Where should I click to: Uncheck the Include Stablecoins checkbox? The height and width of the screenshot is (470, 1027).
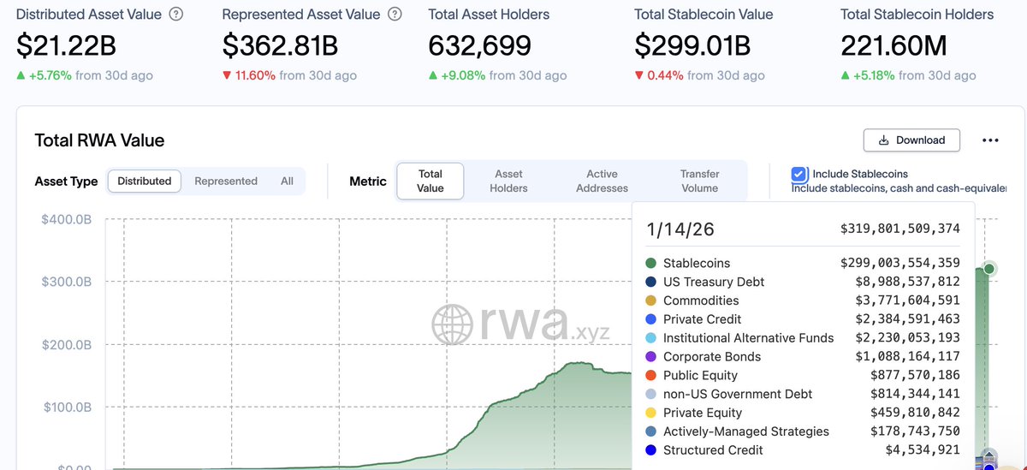coord(799,174)
